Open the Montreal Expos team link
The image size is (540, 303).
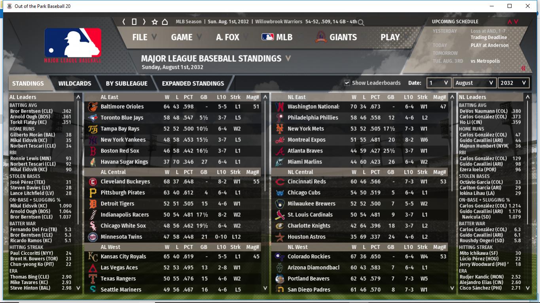pos(307,140)
